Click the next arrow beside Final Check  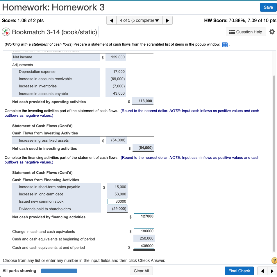(x=272, y=271)
